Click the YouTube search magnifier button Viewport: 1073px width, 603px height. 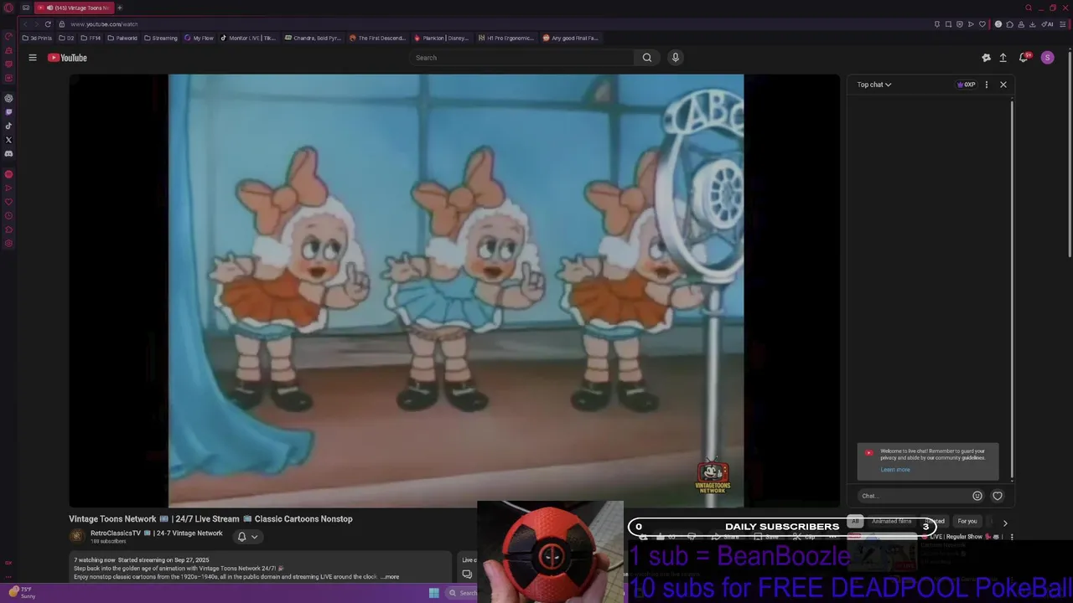pos(646,58)
